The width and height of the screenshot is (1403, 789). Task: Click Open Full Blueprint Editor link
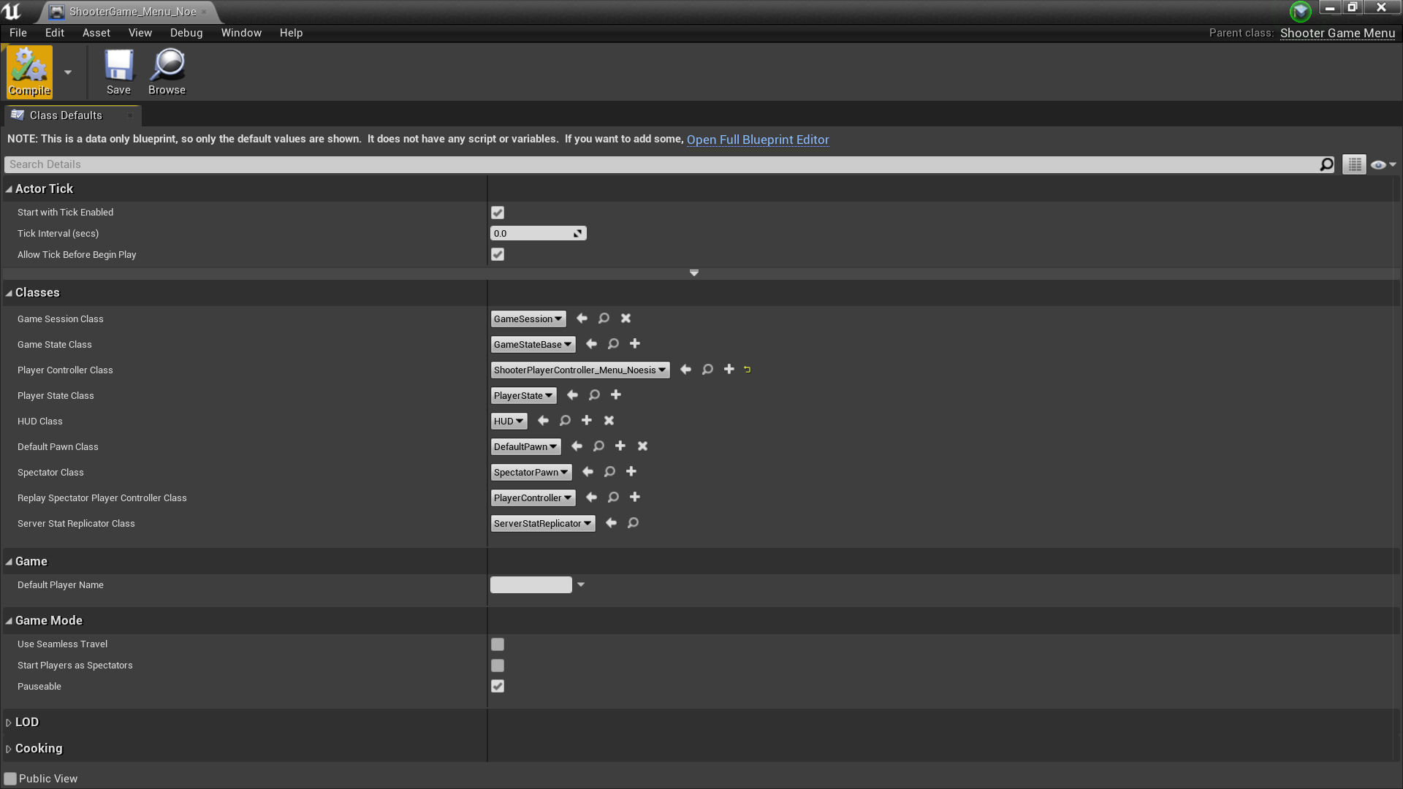coord(757,140)
